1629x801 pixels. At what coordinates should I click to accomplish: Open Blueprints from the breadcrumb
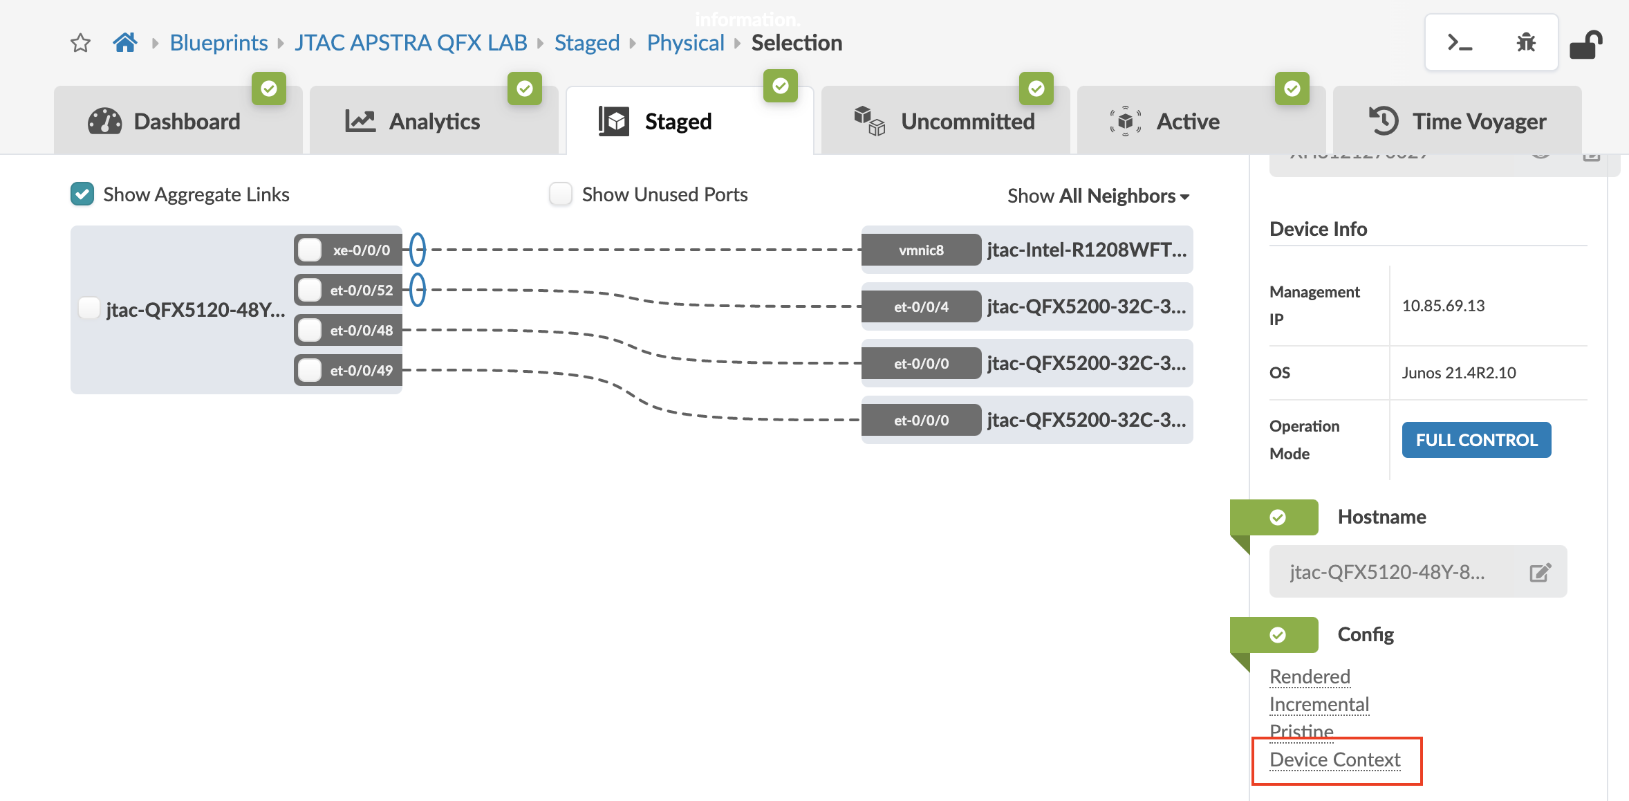click(x=218, y=42)
